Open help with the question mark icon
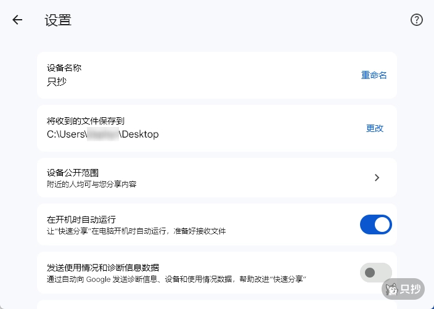This screenshot has height=309, width=434. click(x=416, y=20)
